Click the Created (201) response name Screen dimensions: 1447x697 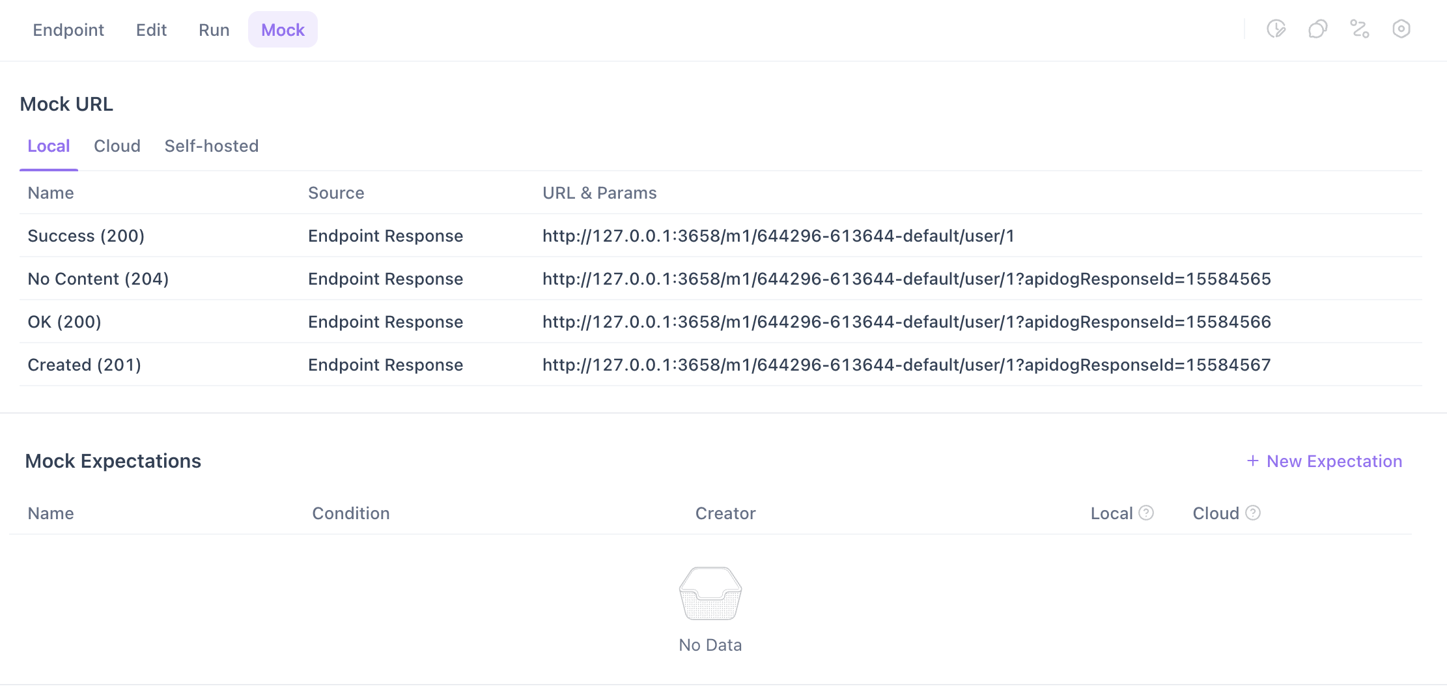point(85,365)
